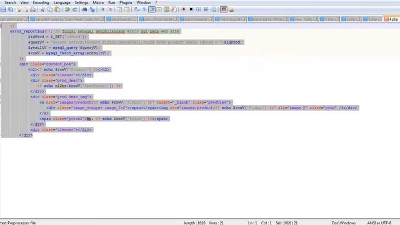
Task: Open the Macro menu
Action: 98,2
